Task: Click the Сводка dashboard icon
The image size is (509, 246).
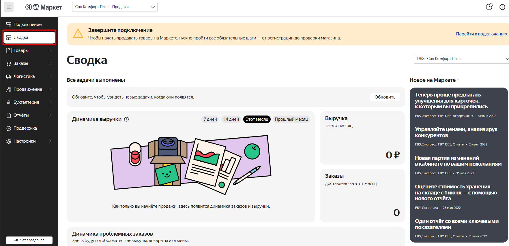Action: pos(9,37)
